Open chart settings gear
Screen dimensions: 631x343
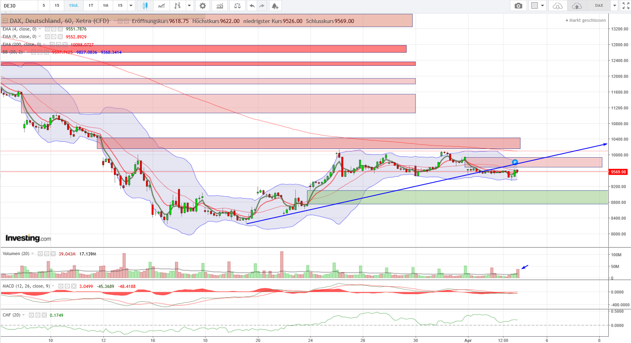click(x=203, y=6)
